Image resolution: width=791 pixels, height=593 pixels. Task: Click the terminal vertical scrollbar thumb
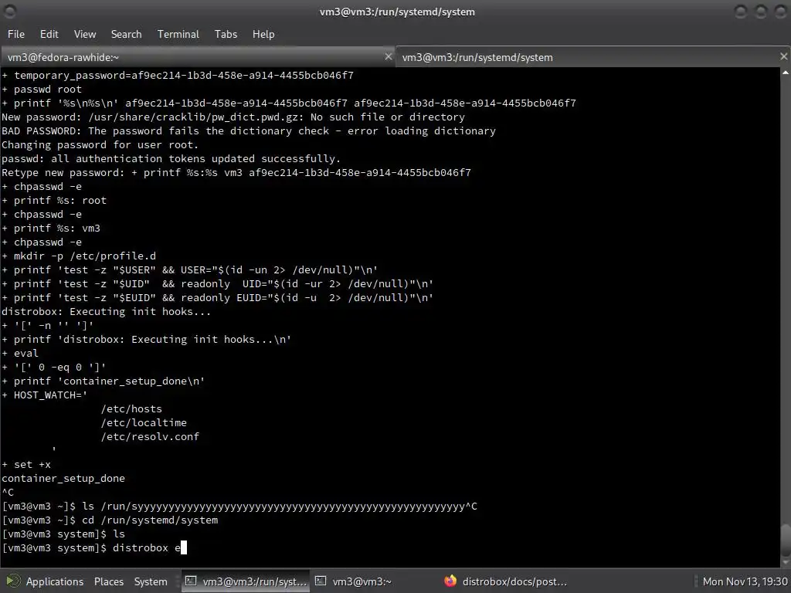tap(786, 540)
